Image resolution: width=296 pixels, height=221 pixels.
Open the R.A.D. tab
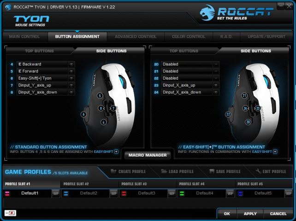pyautogui.click(x=226, y=36)
